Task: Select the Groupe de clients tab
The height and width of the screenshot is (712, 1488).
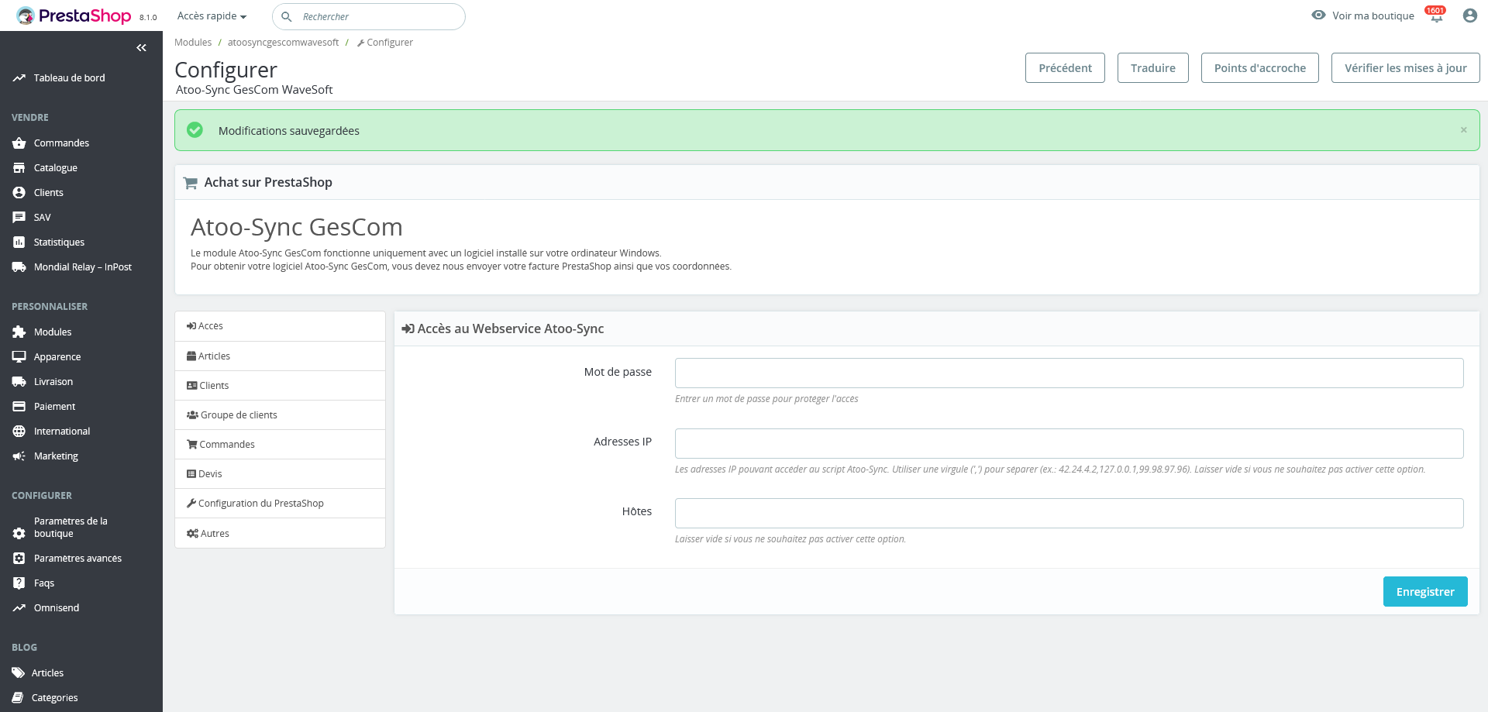Action: (x=280, y=415)
